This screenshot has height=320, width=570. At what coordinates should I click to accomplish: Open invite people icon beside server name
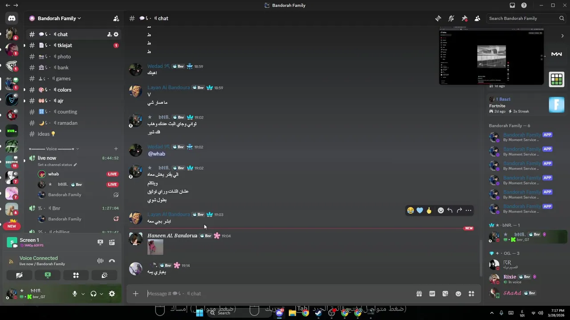point(116,18)
